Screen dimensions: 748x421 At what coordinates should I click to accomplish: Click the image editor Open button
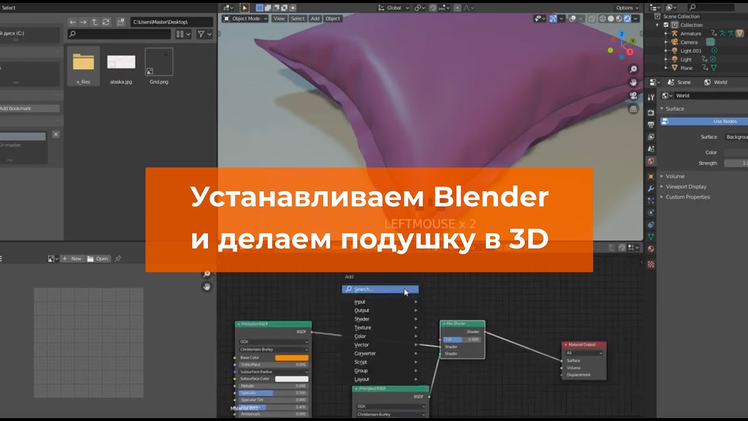pyautogui.click(x=98, y=258)
